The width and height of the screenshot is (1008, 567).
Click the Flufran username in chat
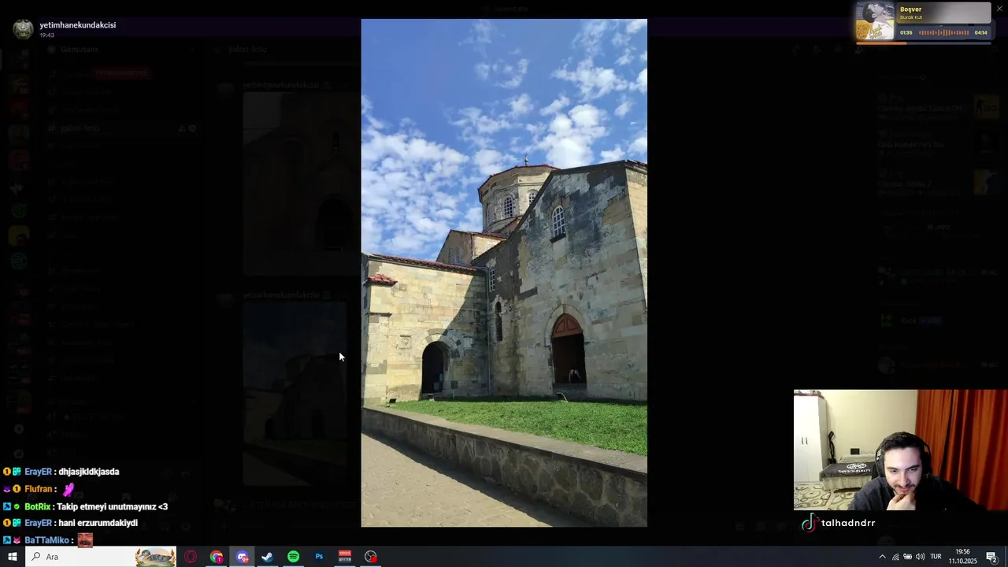pyautogui.click(x=39, y=489)
